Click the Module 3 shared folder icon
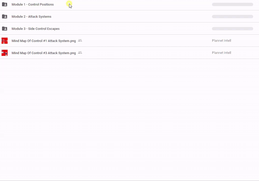Image resolution: width=259 pixels, height=181 pixels. (5, 29)
